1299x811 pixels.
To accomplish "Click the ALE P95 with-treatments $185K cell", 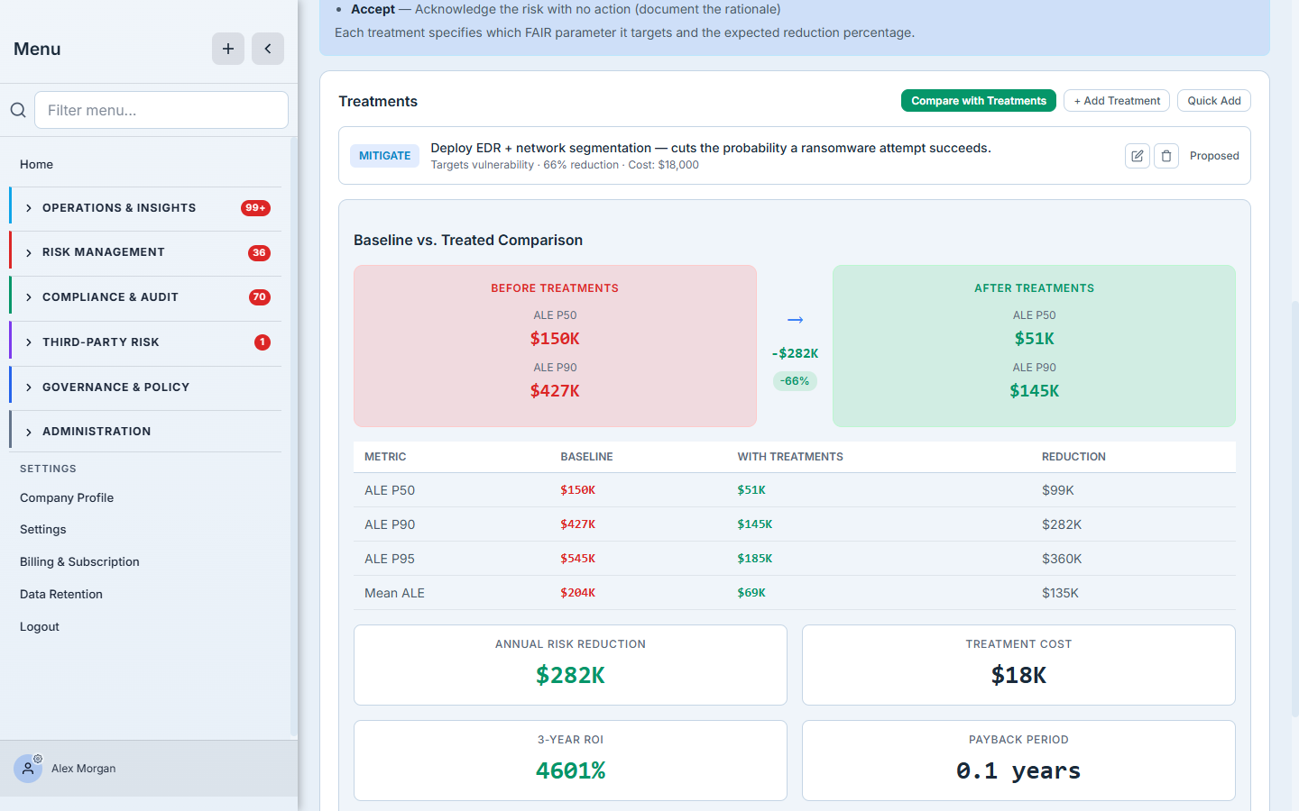I will pyautogui.click(x=754, y=559).
